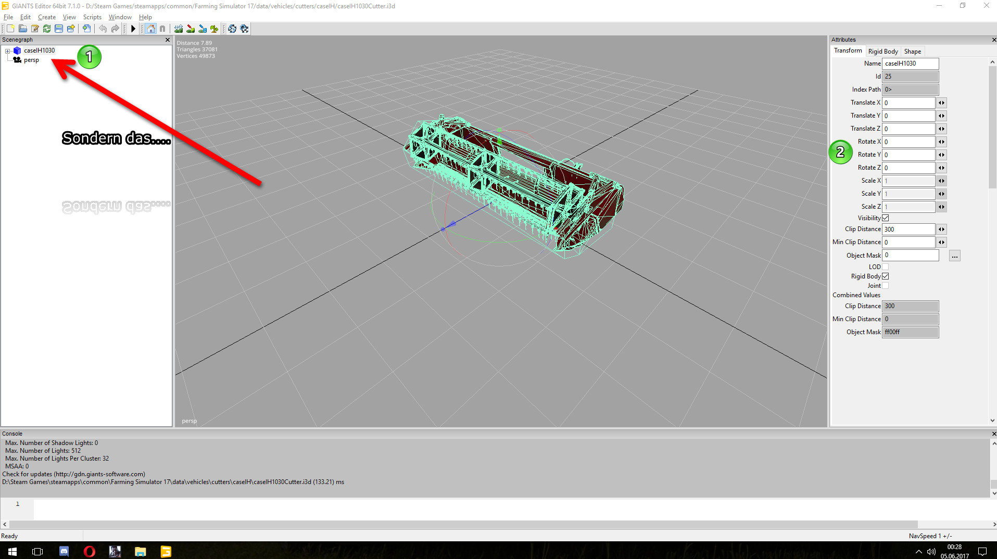The width and height of the screenshot is (997, 559).
Task: Close the Scenegraph panel
Action: pos(168,40)
